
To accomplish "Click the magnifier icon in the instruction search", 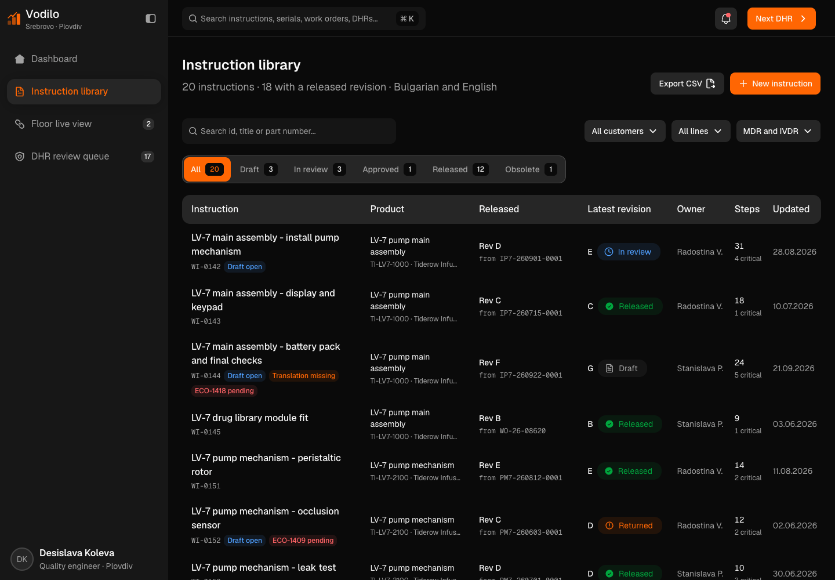I will (x=193, y=131).
